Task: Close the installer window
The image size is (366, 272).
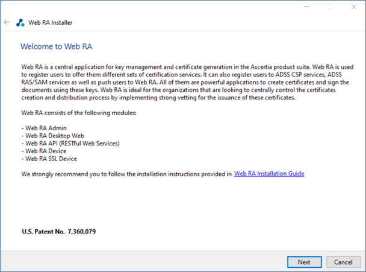Action: tap(354, 7)
